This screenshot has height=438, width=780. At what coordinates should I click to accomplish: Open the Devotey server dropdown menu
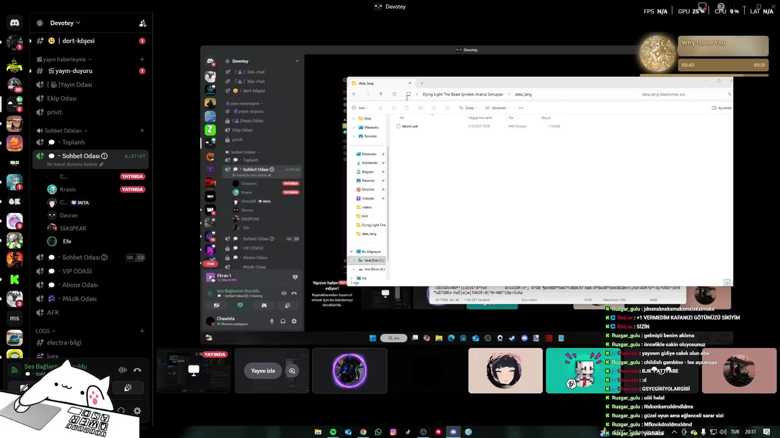(64, 23)
